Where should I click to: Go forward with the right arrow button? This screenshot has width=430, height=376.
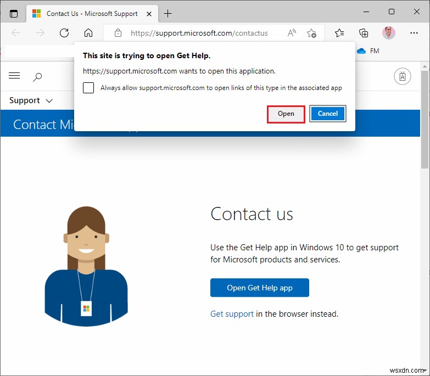[40, 33]
